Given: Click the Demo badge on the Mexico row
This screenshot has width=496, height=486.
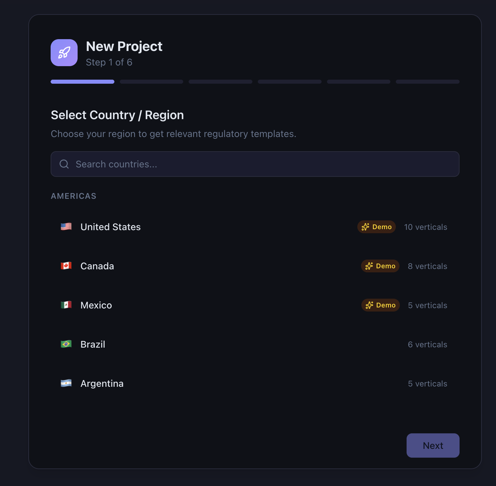Looking at the screenshot, I should tap(380, 305).
